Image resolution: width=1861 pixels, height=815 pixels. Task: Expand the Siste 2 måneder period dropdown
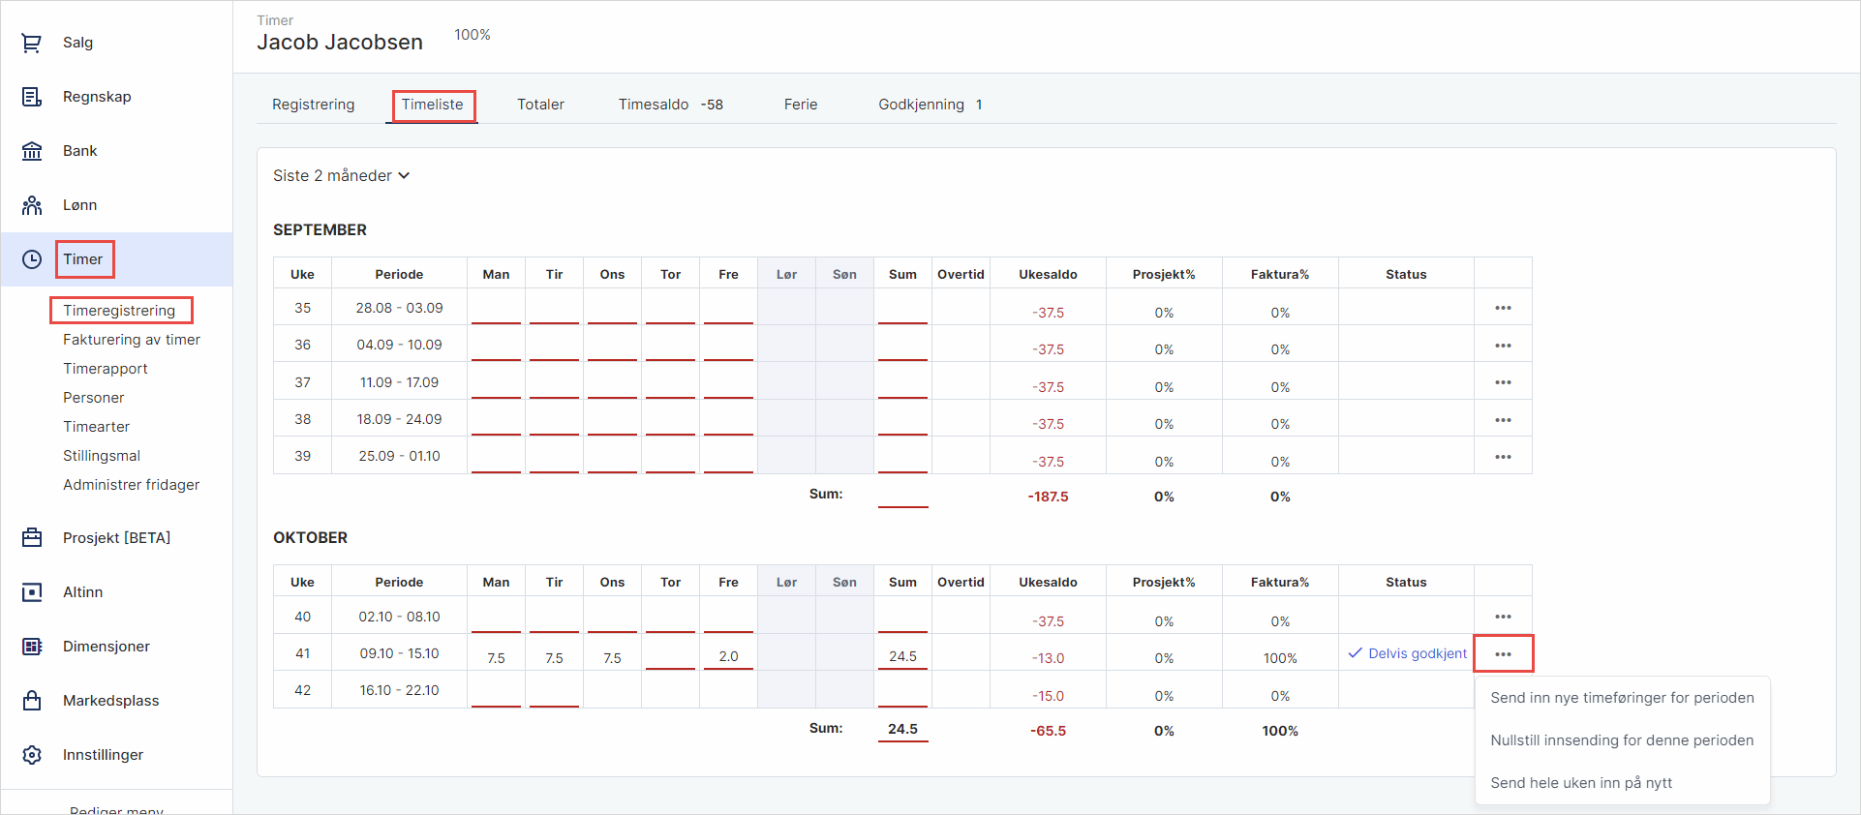click(341, 176)
